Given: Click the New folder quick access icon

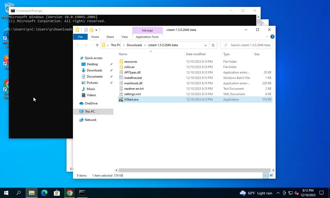Looking at the screenshot, I should point(92,30).
